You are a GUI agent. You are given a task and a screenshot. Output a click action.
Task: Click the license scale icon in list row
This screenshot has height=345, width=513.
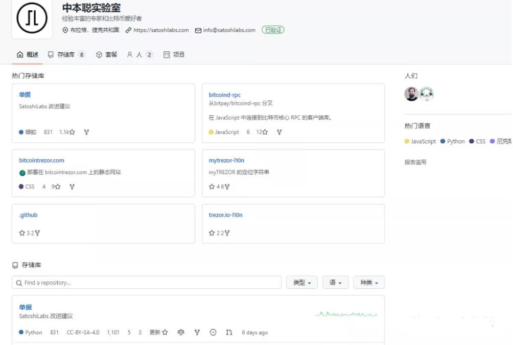(180, 333)
